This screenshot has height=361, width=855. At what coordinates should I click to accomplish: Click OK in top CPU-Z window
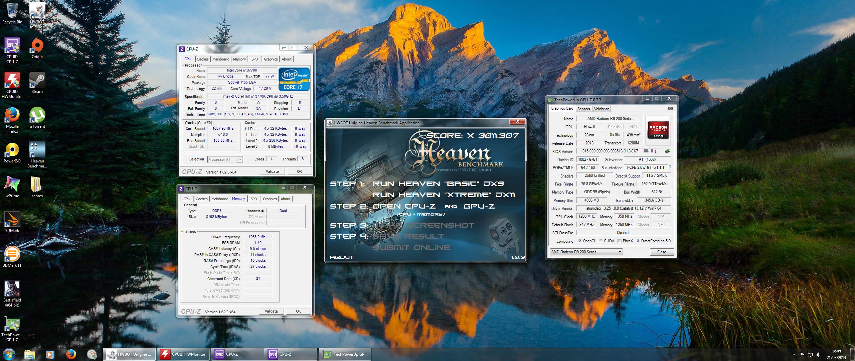[299, 171]
